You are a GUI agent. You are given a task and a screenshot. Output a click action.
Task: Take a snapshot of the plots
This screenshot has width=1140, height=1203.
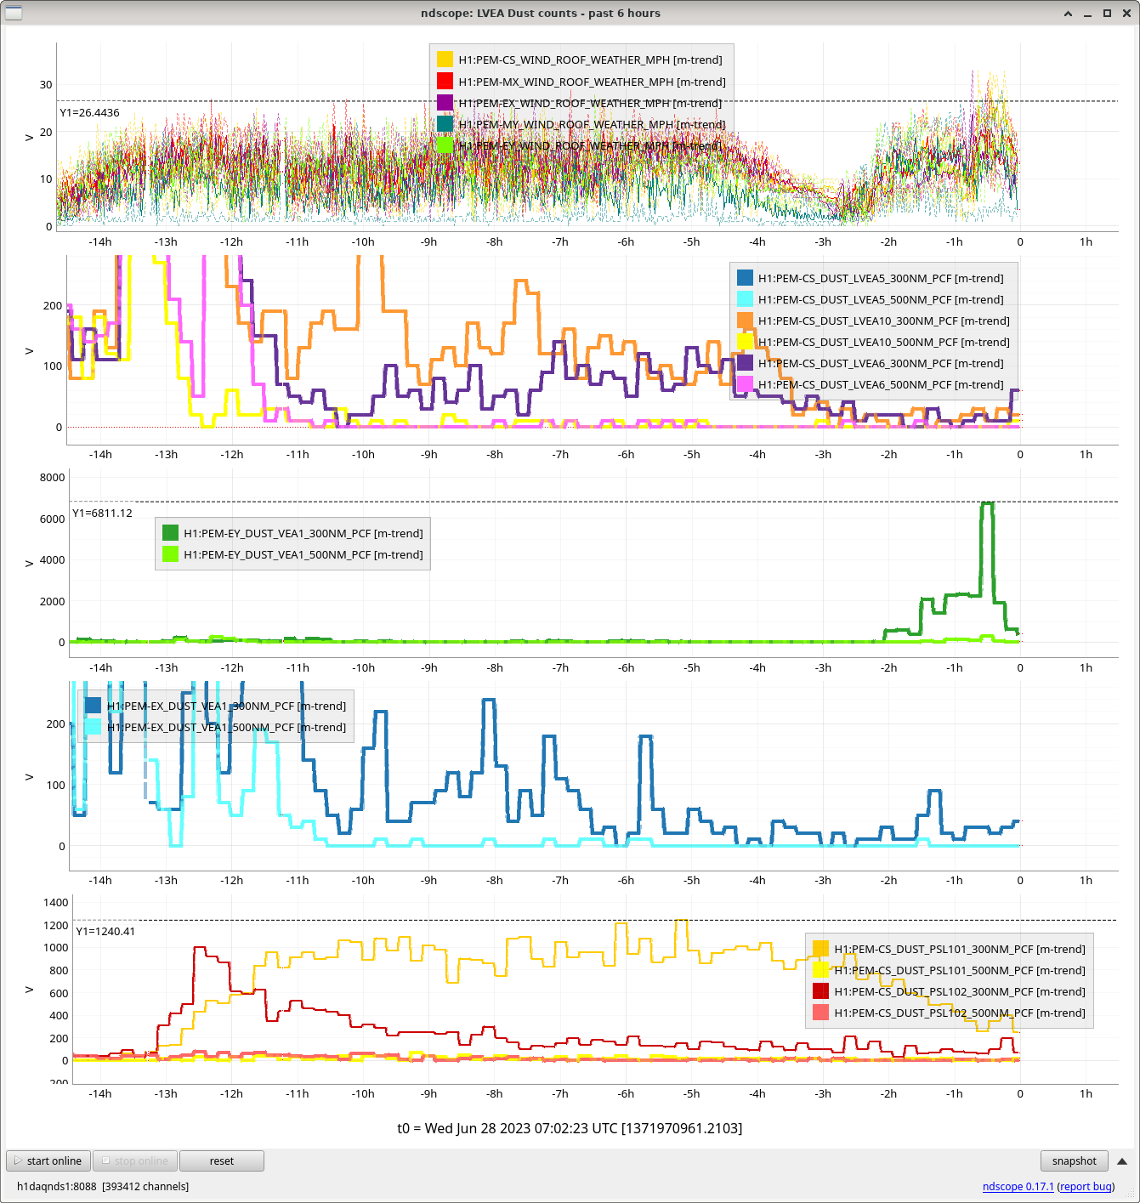click(1074, 1161)
